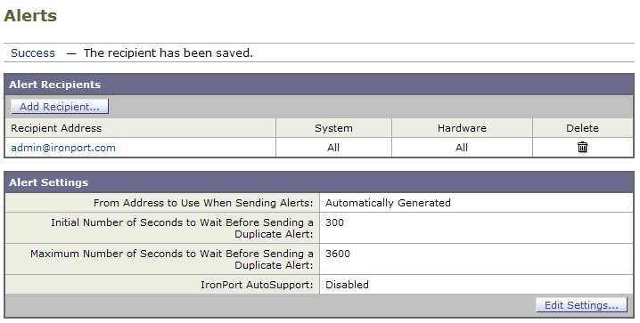The image size is (640, 323).
Task: Select the System 'All' cell for admin
Action: 333,148
